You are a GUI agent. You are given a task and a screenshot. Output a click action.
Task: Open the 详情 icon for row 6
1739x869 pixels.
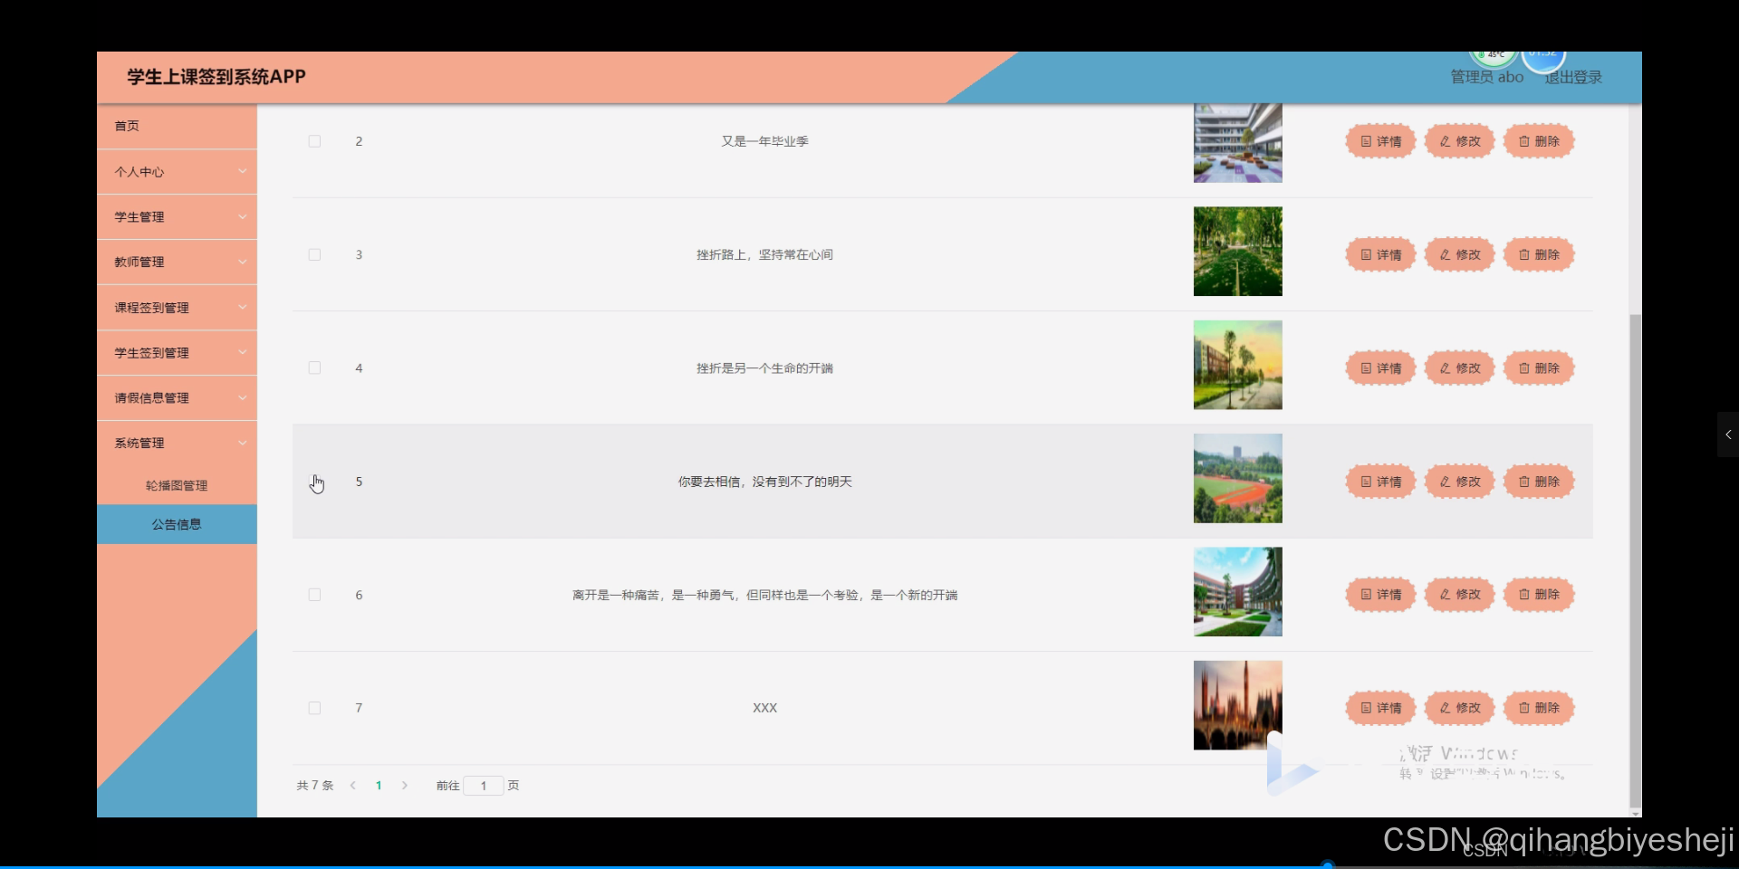tap(1379, 595)
